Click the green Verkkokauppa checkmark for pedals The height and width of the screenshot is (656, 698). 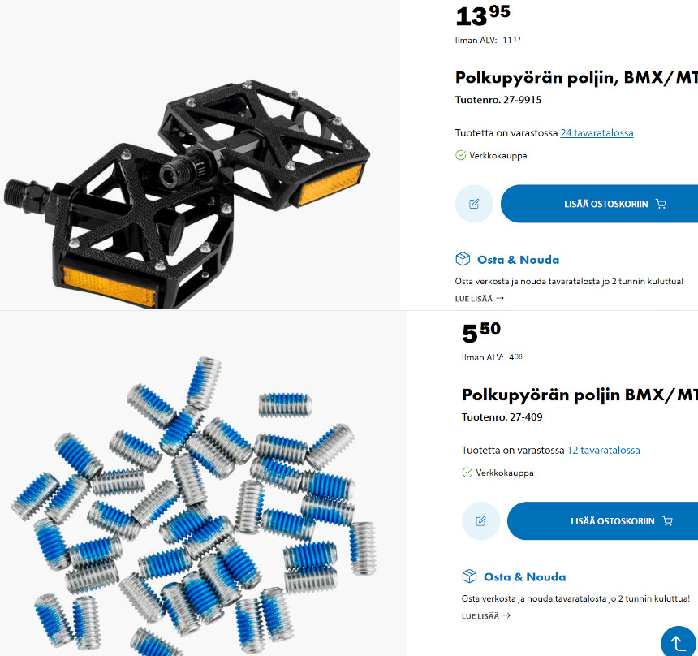pyautogui.click(x=461, y=155)
